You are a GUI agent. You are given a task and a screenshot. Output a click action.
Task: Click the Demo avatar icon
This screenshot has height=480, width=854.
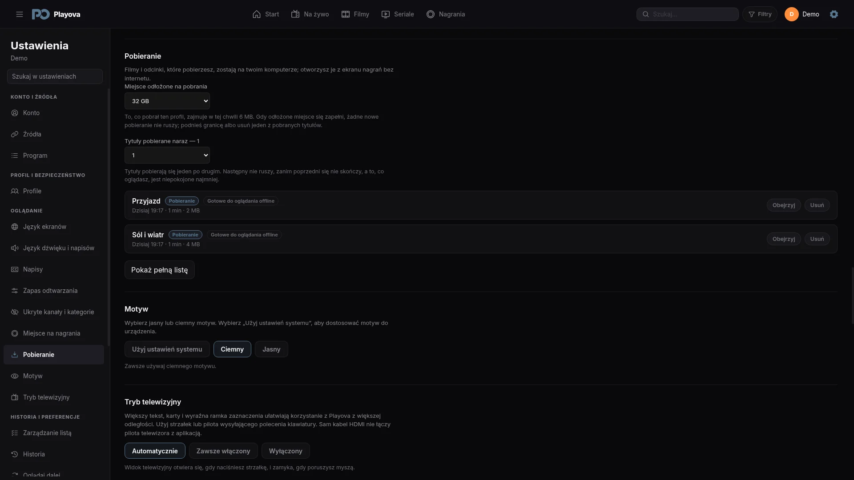(791, 14)
